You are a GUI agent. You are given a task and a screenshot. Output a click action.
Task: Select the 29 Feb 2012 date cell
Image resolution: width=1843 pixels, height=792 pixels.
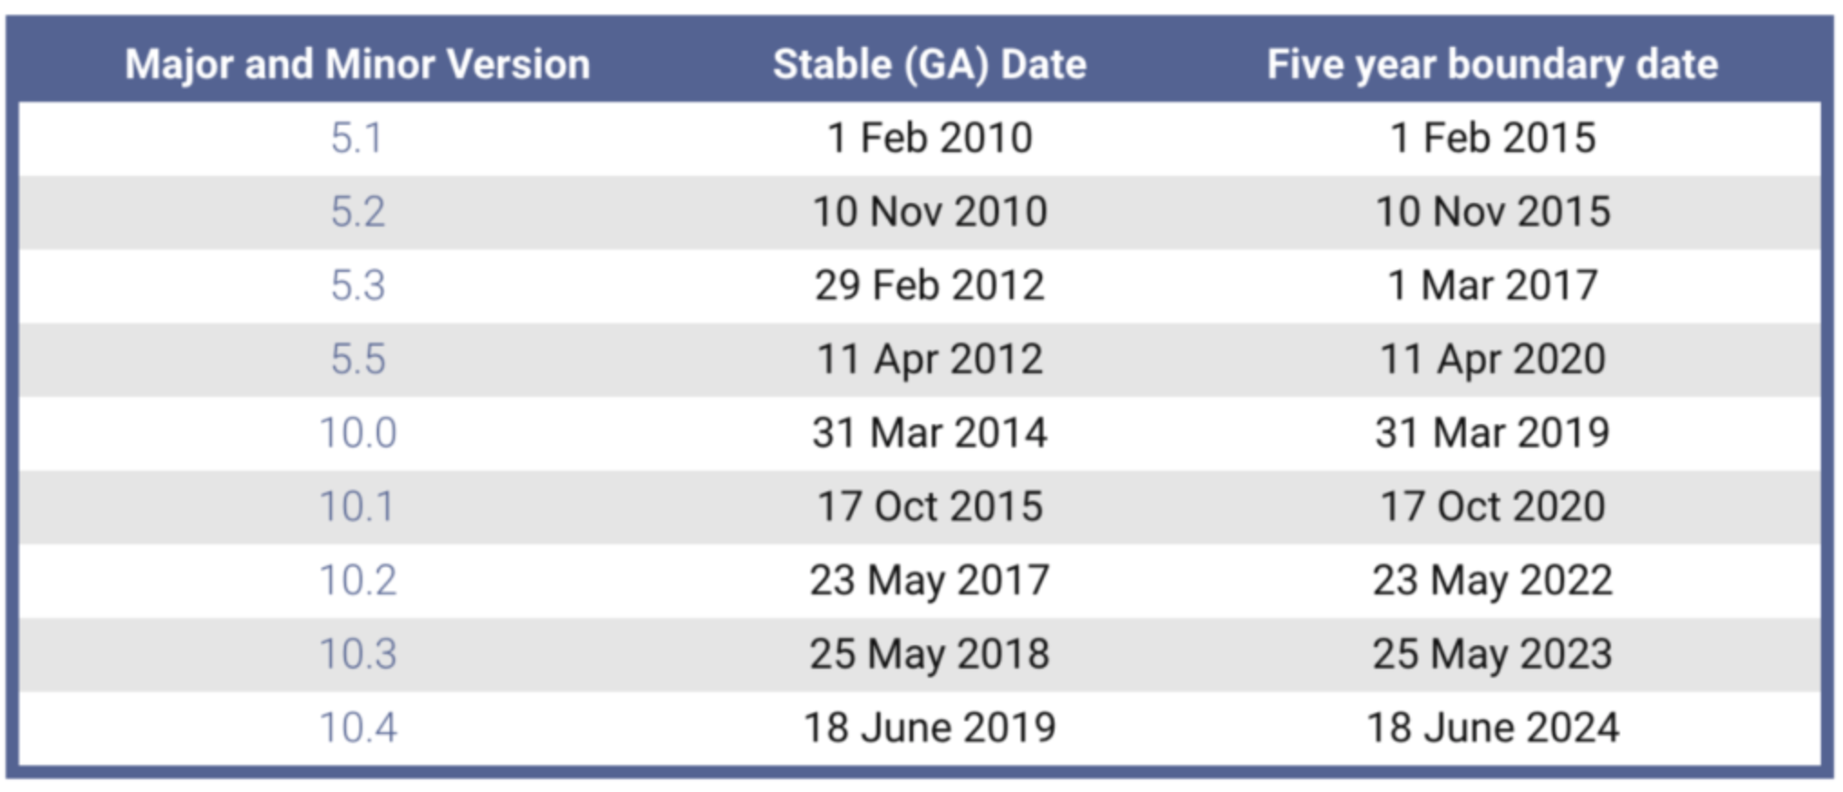[930, 285]
